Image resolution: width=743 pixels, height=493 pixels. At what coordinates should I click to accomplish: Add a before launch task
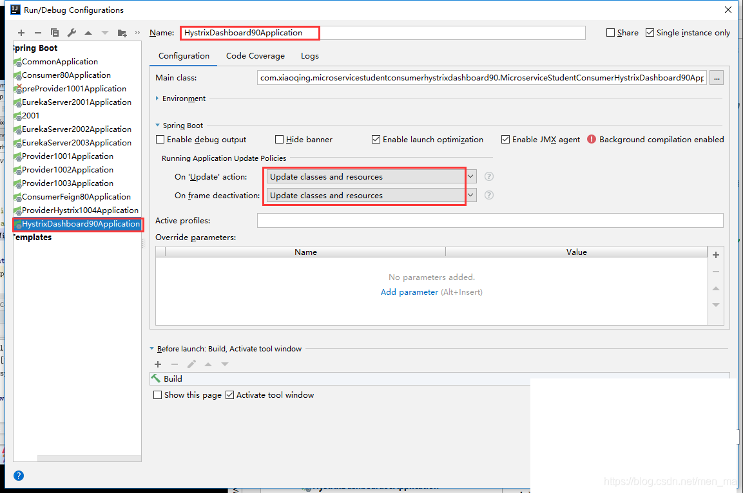158,364
